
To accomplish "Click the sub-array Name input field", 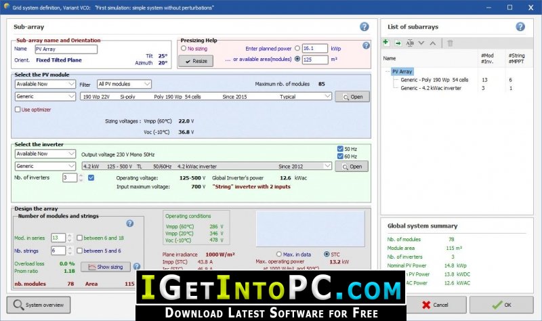I will [x=66, y=49].
